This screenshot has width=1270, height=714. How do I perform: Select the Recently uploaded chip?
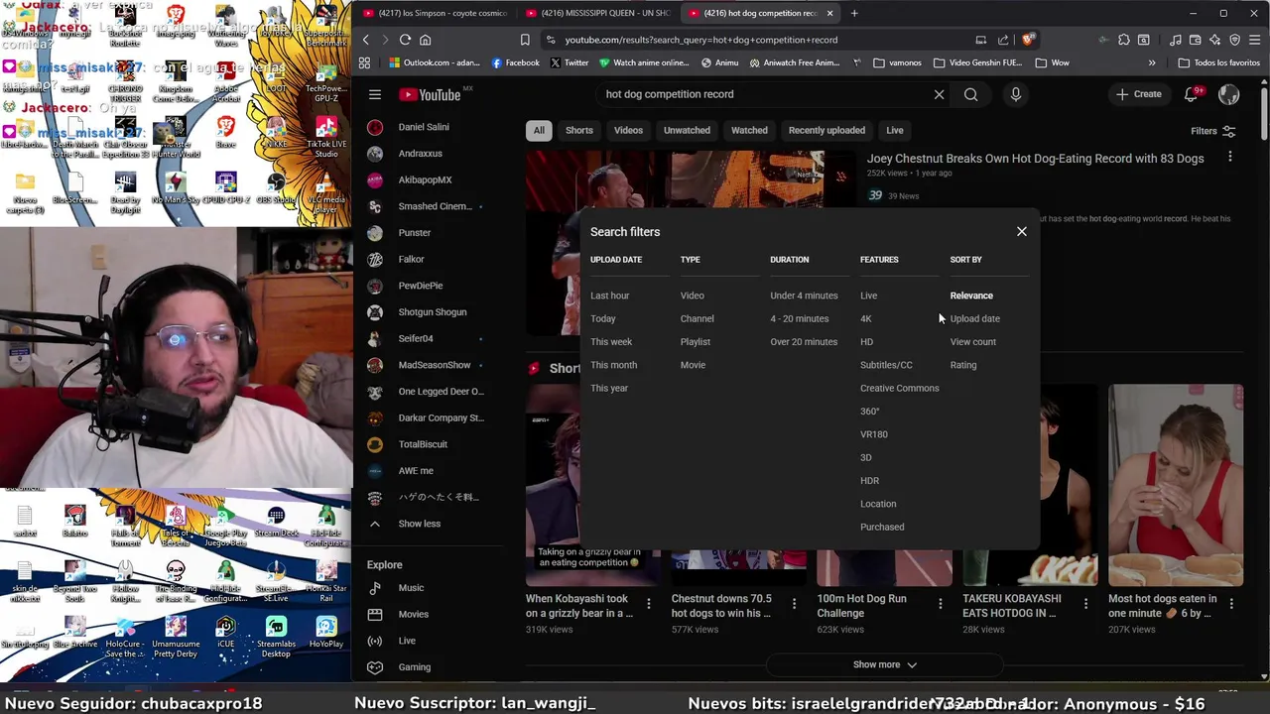coord(826,130)
